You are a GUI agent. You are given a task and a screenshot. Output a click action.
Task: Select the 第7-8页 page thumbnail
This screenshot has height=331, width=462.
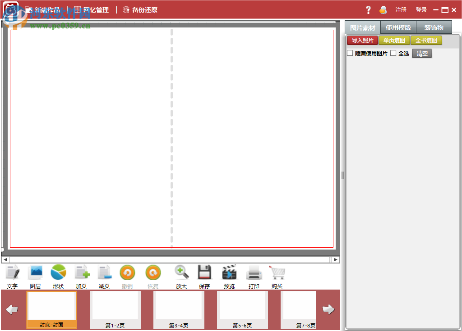(299, 310)
